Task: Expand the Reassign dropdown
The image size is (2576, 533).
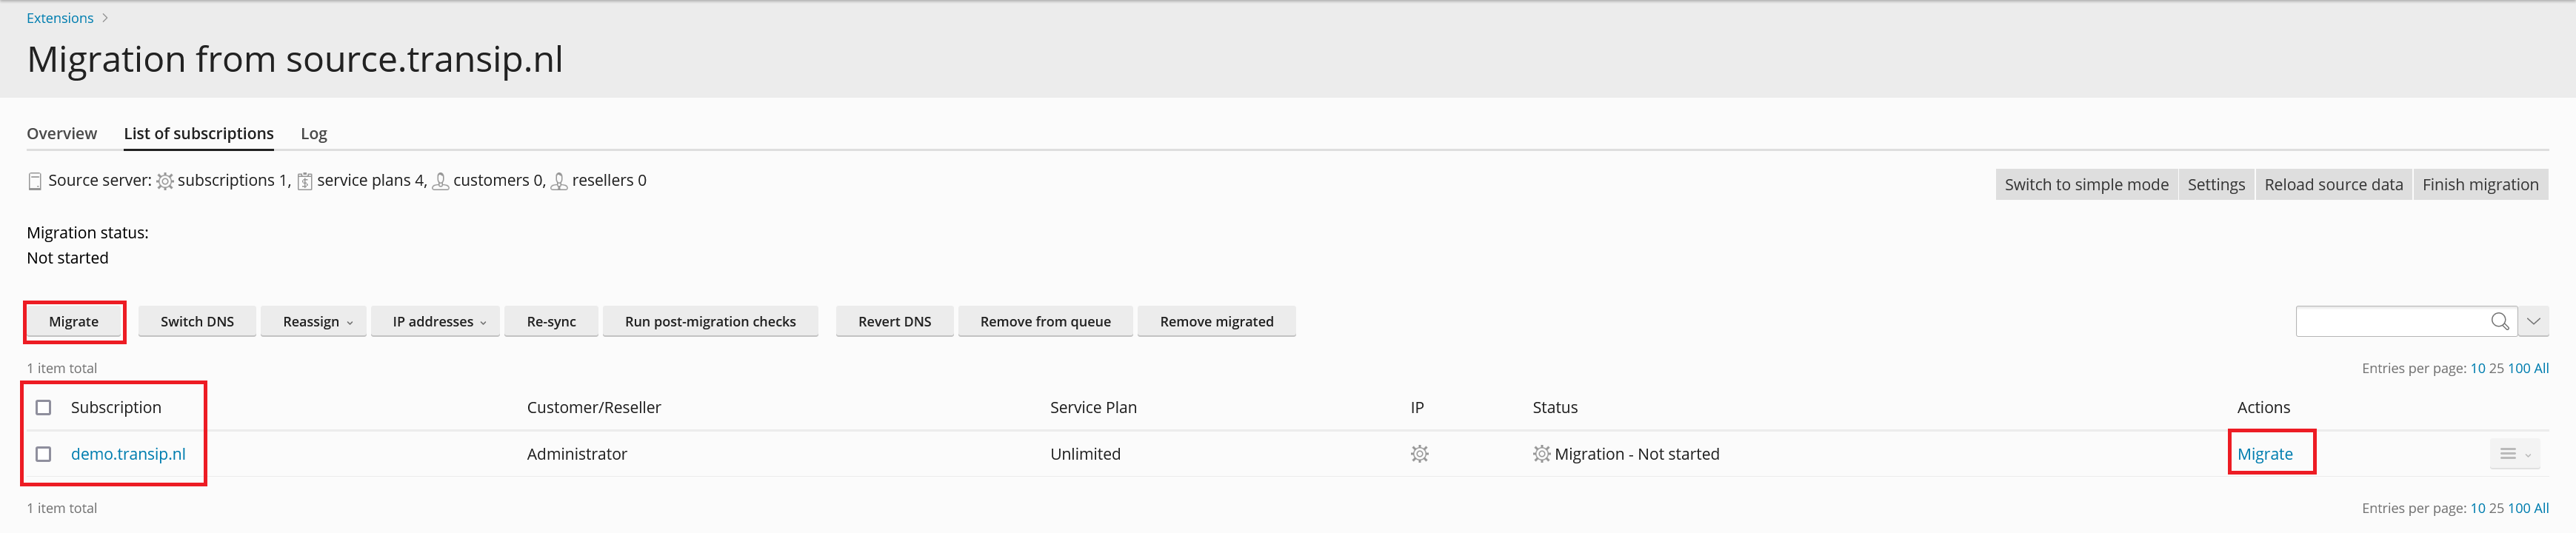Action: [313, 321]
